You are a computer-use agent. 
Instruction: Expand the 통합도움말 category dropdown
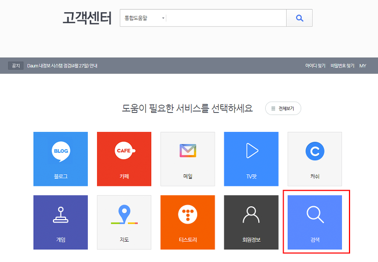144,18
